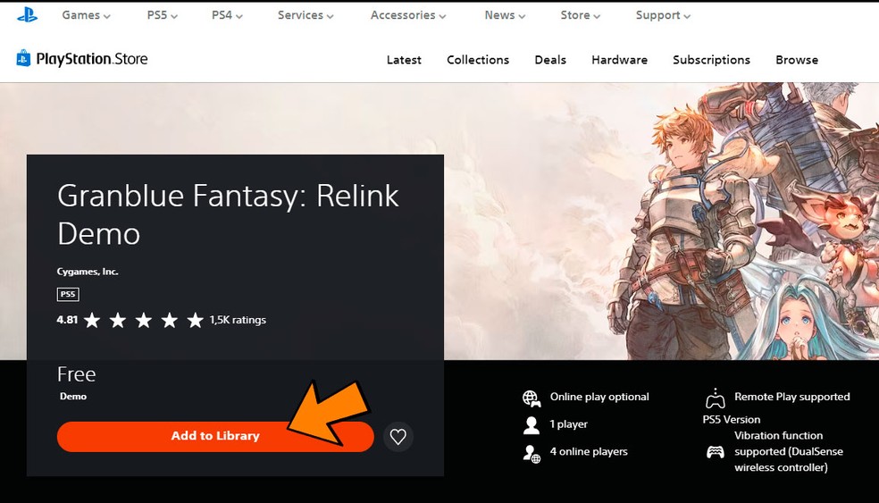Open the Subscriptions store tab
Screen dimensions: 879x503
(711, 60)
